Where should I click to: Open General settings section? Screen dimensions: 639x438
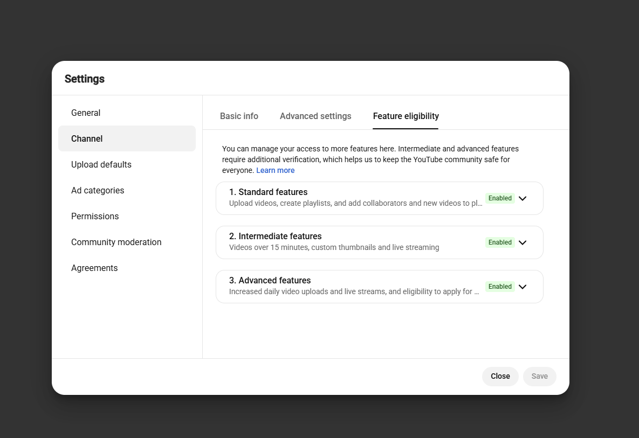[x=127, y=113]
